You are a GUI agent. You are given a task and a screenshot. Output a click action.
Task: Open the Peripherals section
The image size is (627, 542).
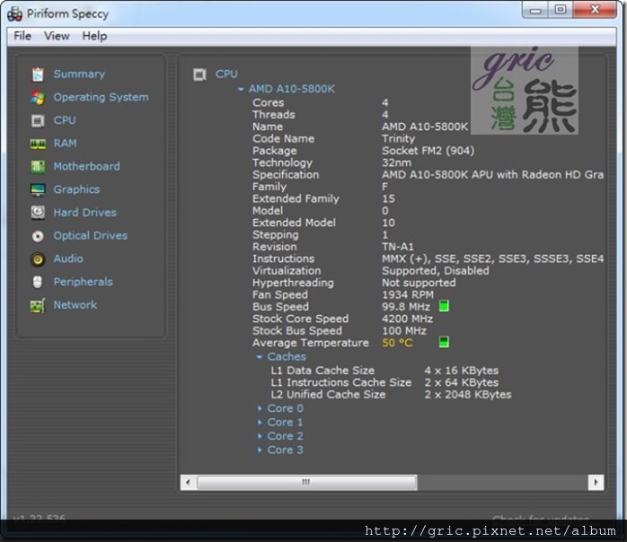(83, 282)
